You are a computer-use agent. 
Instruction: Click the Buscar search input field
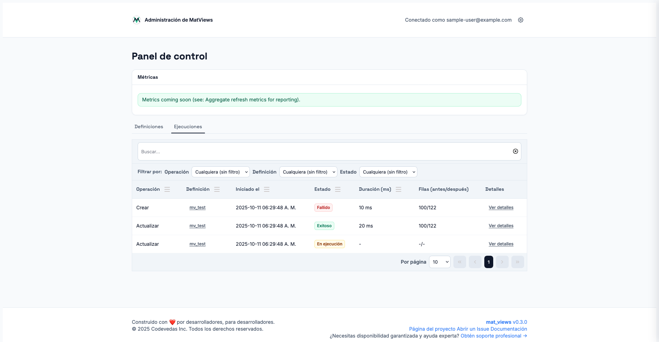(323, 152)
